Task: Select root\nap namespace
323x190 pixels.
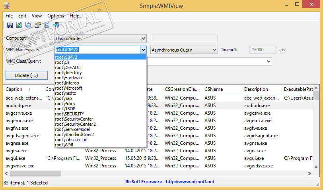Action: (x=100, y=98)
